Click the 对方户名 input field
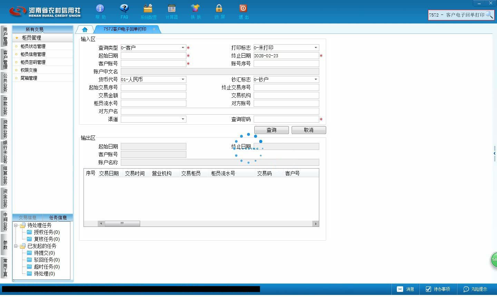Screen dimensions: 497x297 [x=220, y=111]
